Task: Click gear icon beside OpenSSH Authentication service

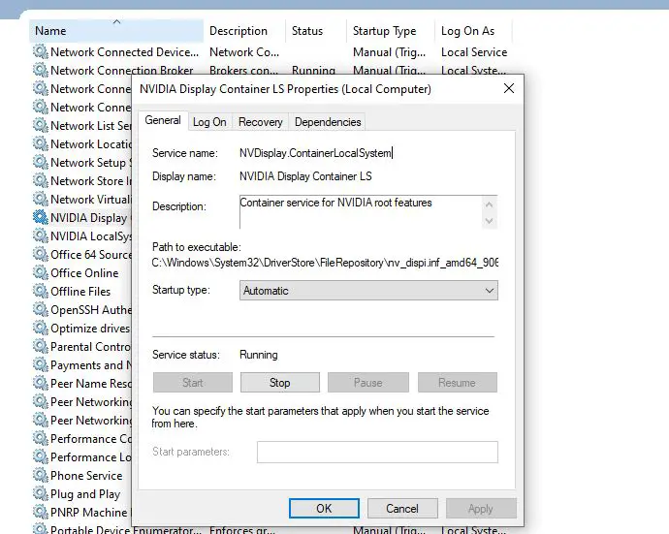Action: 40,310
